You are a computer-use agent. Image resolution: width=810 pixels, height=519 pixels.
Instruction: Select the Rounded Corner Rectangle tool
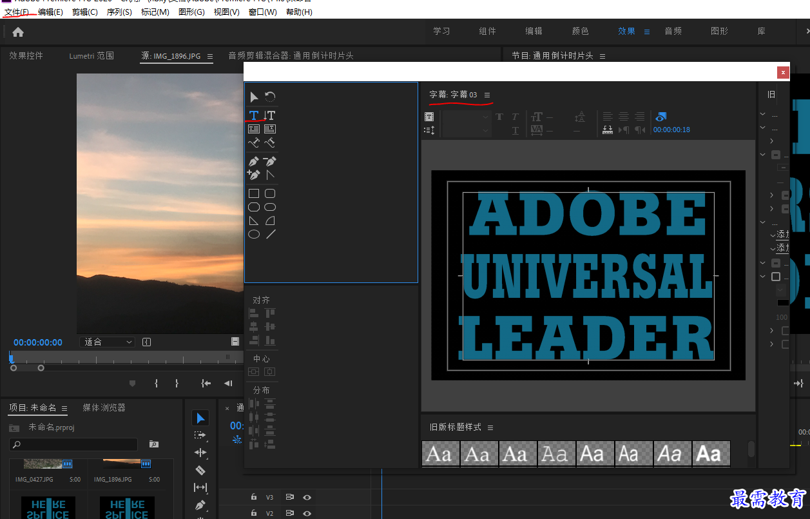(270, 193)
